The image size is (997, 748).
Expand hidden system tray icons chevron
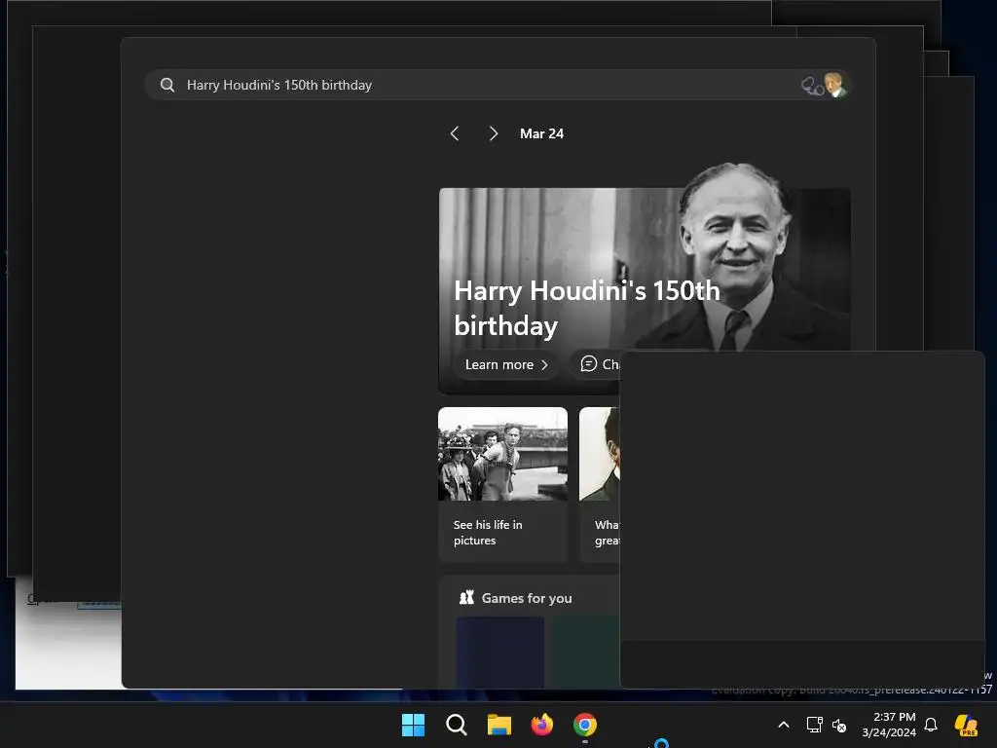coord(784,725)
